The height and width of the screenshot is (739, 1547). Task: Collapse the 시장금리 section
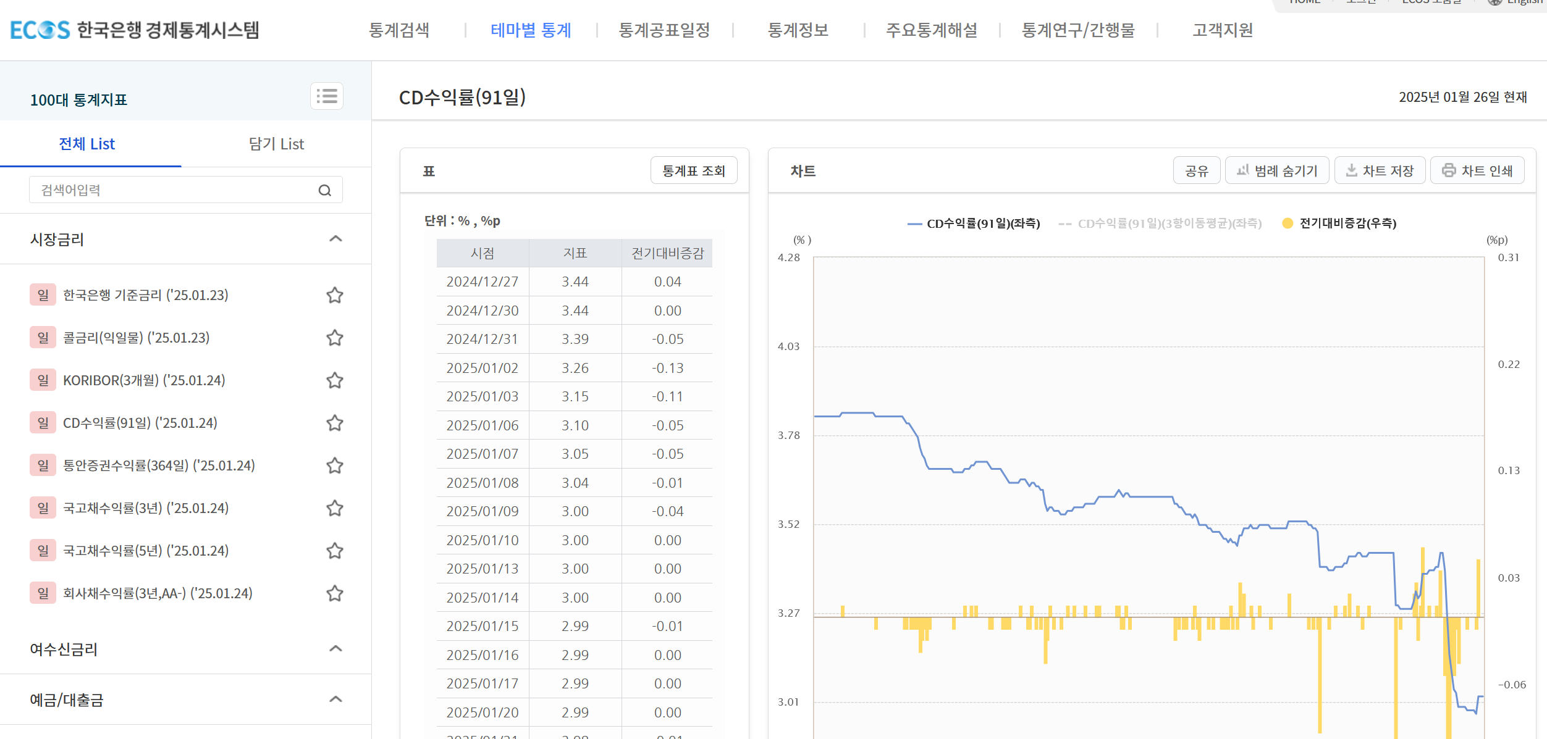(335, 239)
